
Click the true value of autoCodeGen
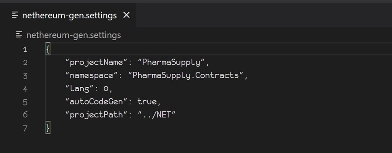(147, 102)
